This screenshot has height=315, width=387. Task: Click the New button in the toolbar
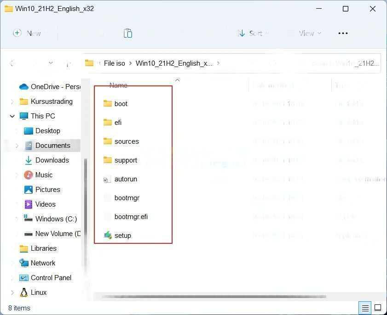(26, 33)
